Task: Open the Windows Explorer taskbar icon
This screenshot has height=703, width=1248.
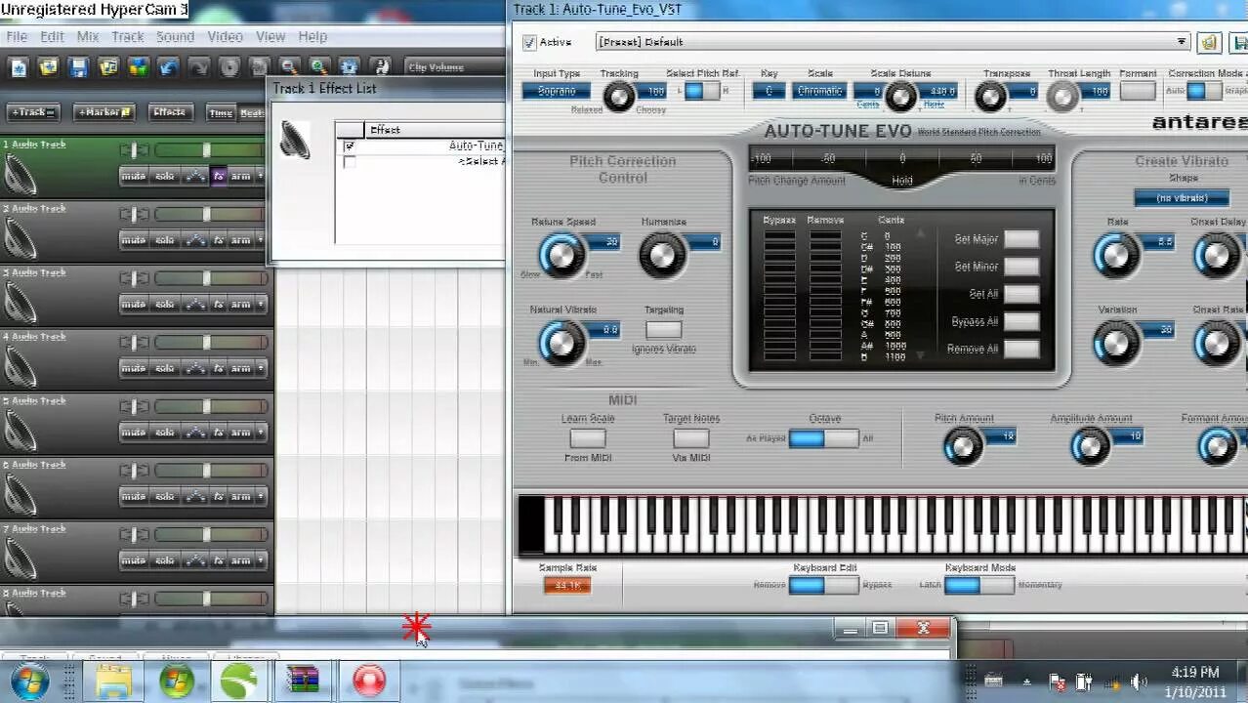Action: tap(113, 681)
